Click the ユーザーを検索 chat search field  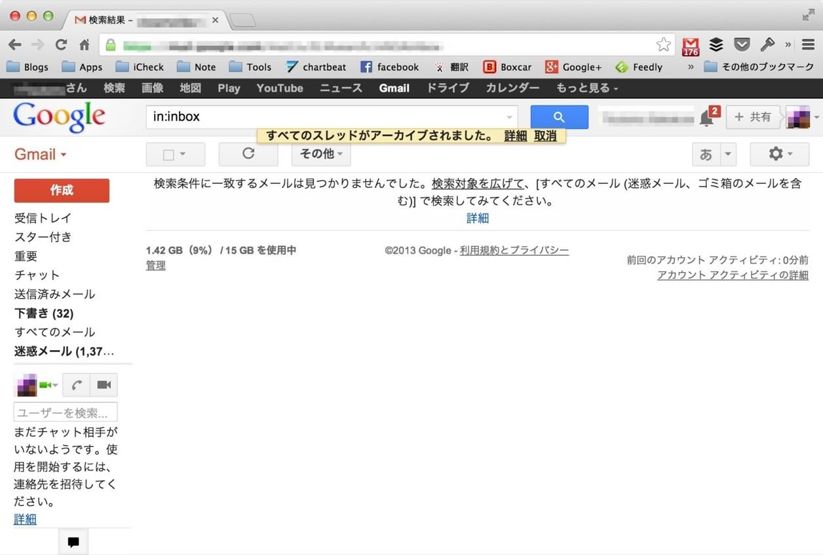[66, 412]
